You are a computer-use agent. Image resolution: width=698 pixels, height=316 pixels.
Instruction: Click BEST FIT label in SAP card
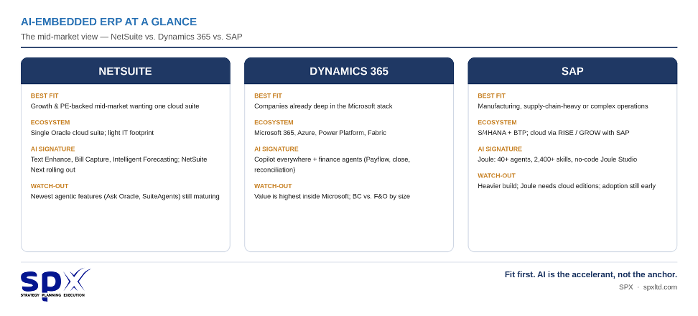(x=491, y=96)
